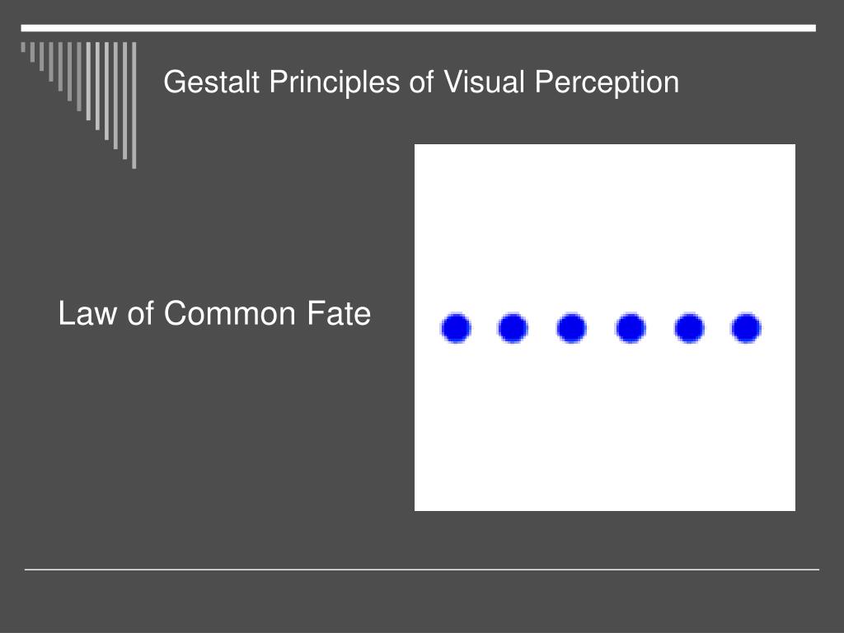This screenshot has width=844, height=633.
Task: Click the word "Common" on the slide
Action: click(x=230, y=313)
